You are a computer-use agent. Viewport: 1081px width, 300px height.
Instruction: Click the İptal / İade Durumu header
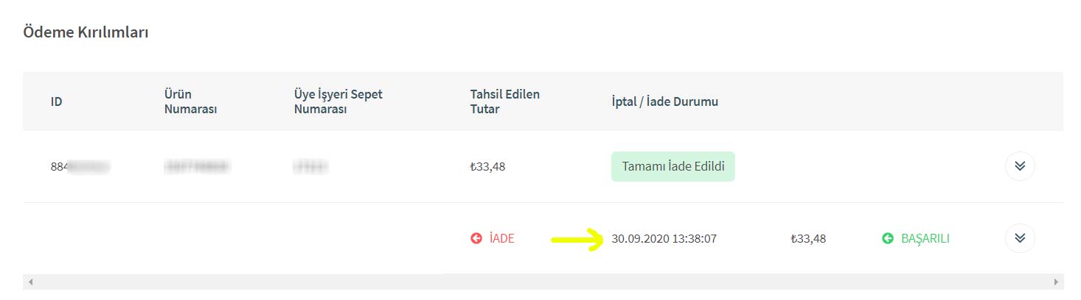pyautogui.click(x=659, y=101)
